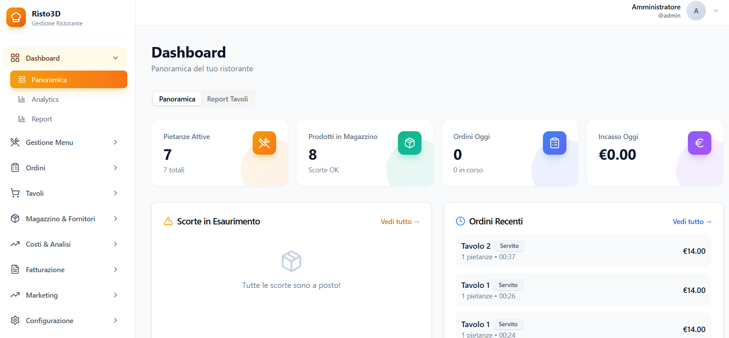Click the Ordini Recenti clock icon

pos(460,221)
